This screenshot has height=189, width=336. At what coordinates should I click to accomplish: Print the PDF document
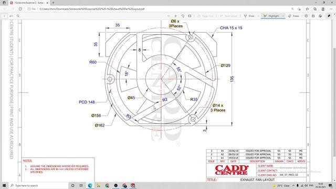click(x=306, y=16)
